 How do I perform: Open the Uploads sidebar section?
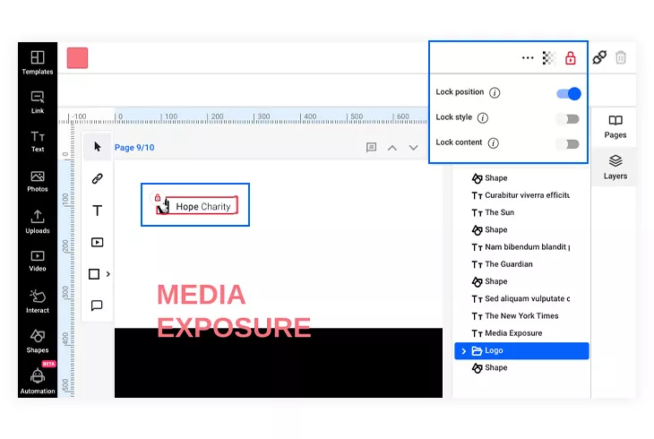click(x=38, y=221)
